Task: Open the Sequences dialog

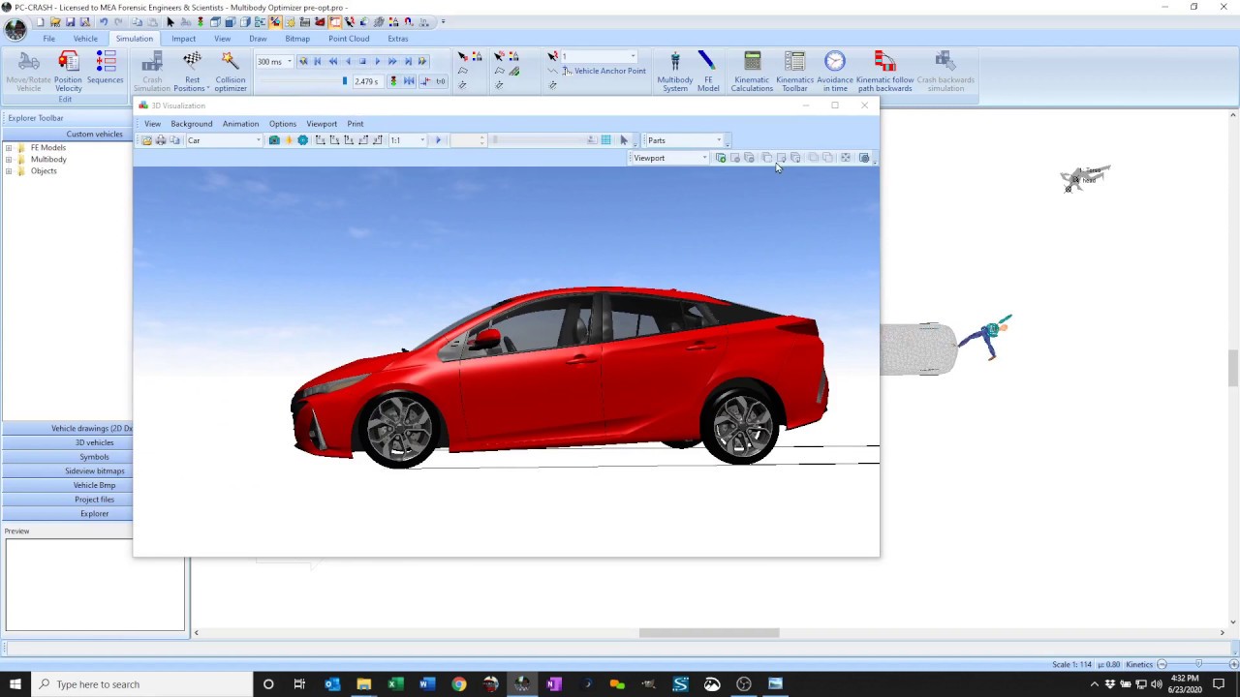Action: click(x=105, y=70)
